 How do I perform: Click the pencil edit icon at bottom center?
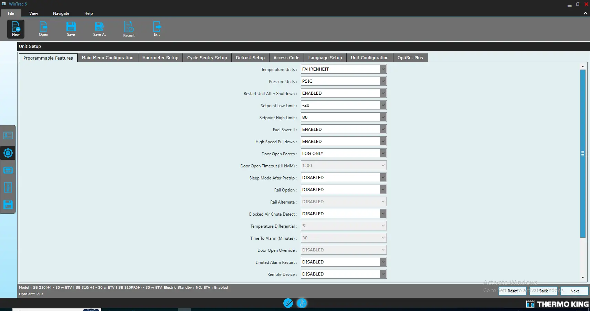pos(288,303)
